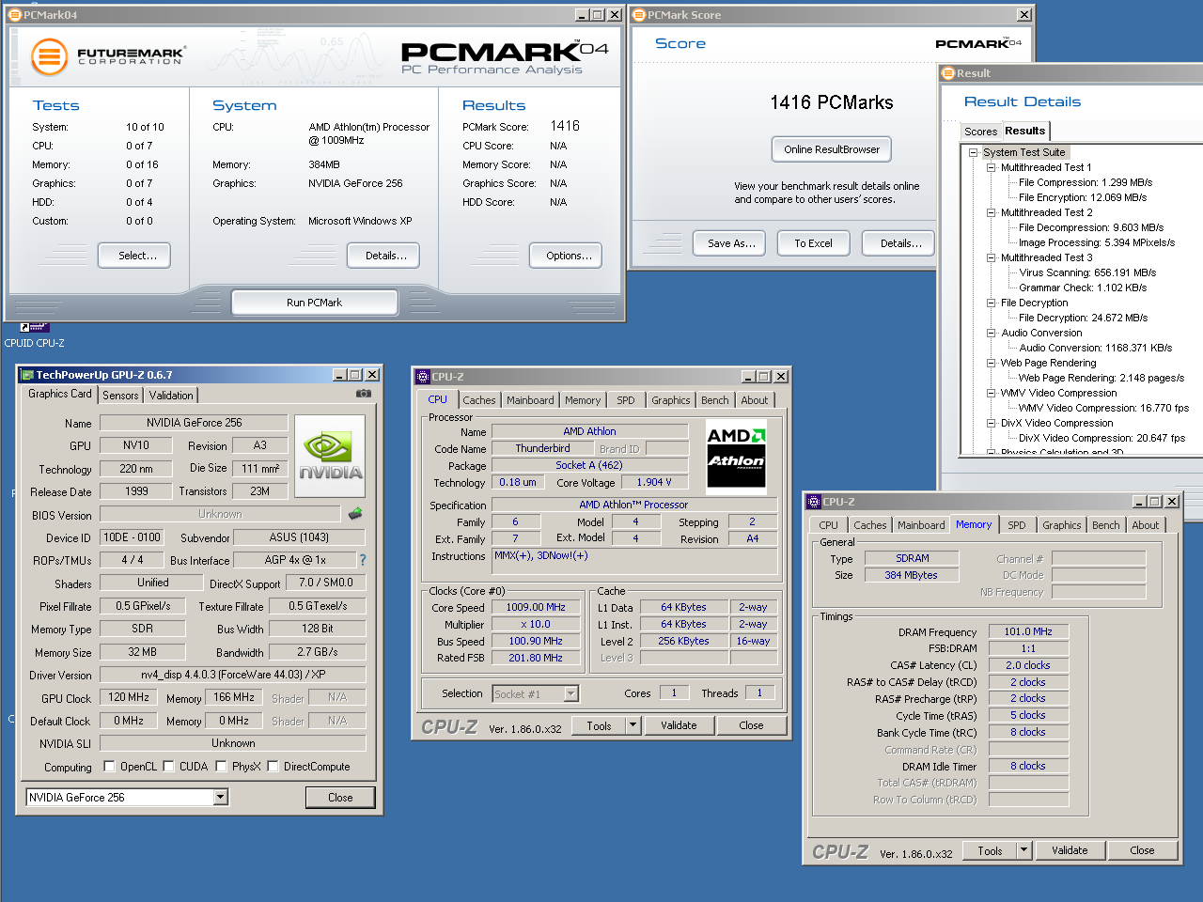Open the Caches tab in CPU-Z CPU window
1203x902 pixels.
pyautogui.click(x=478, y=400)
